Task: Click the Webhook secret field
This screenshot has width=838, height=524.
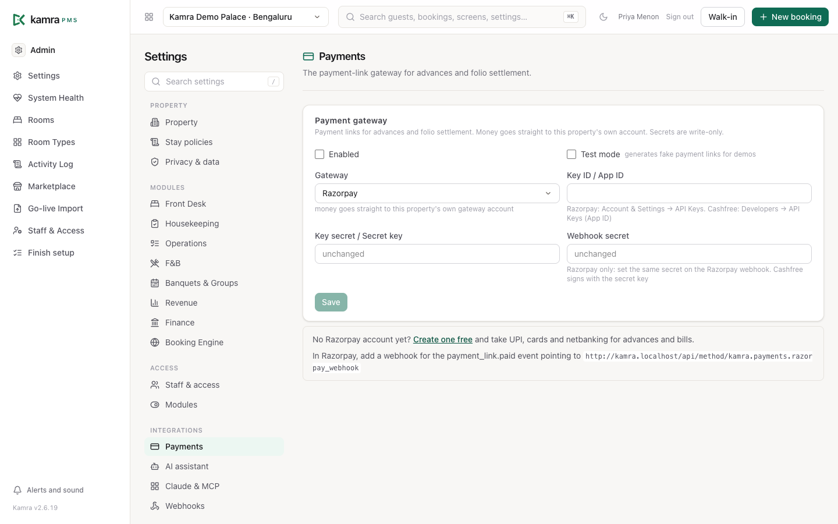Action: coord(689,254)
